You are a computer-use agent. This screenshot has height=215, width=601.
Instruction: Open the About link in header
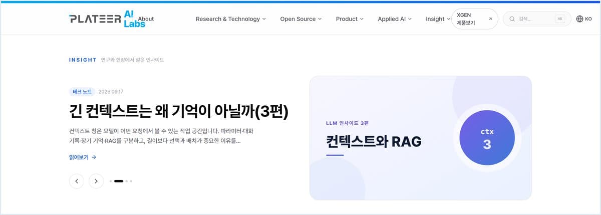click(146, 19)
